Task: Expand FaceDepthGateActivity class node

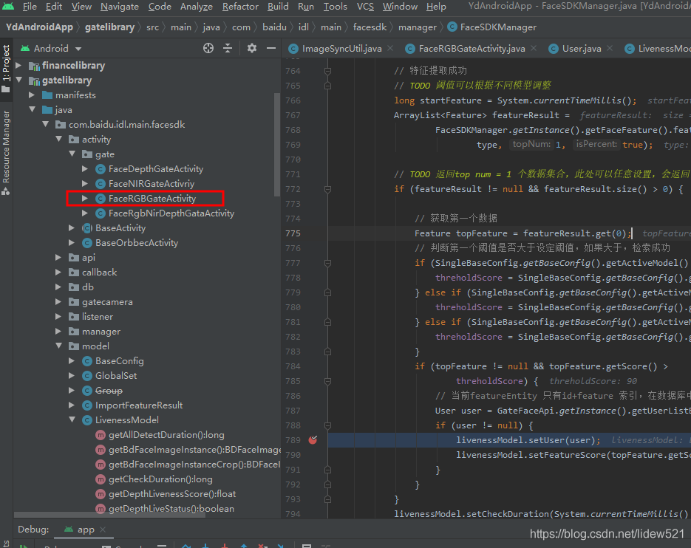Action: click(x=85, y=168)
